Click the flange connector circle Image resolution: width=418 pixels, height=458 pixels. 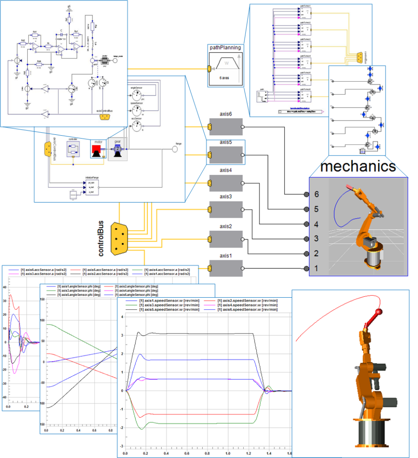pyautogui.click(x=175, y=149)
